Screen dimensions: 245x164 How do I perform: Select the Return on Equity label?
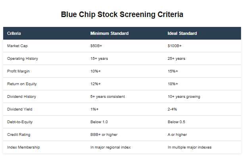tap(22, 84)
